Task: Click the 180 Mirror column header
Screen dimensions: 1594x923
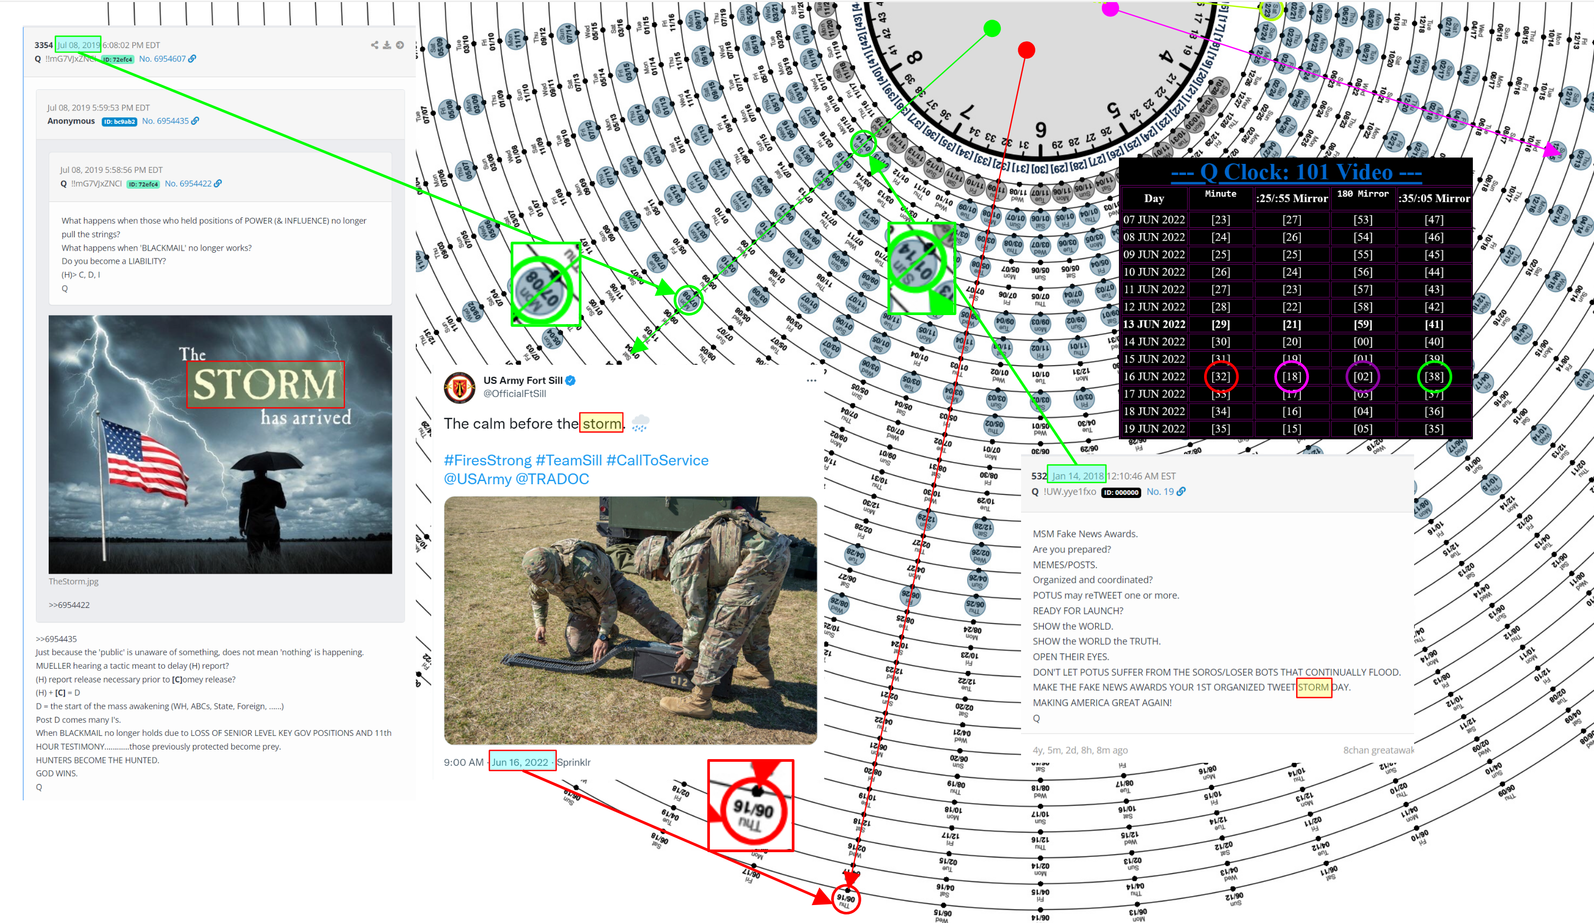Action: coord(1362,194)
